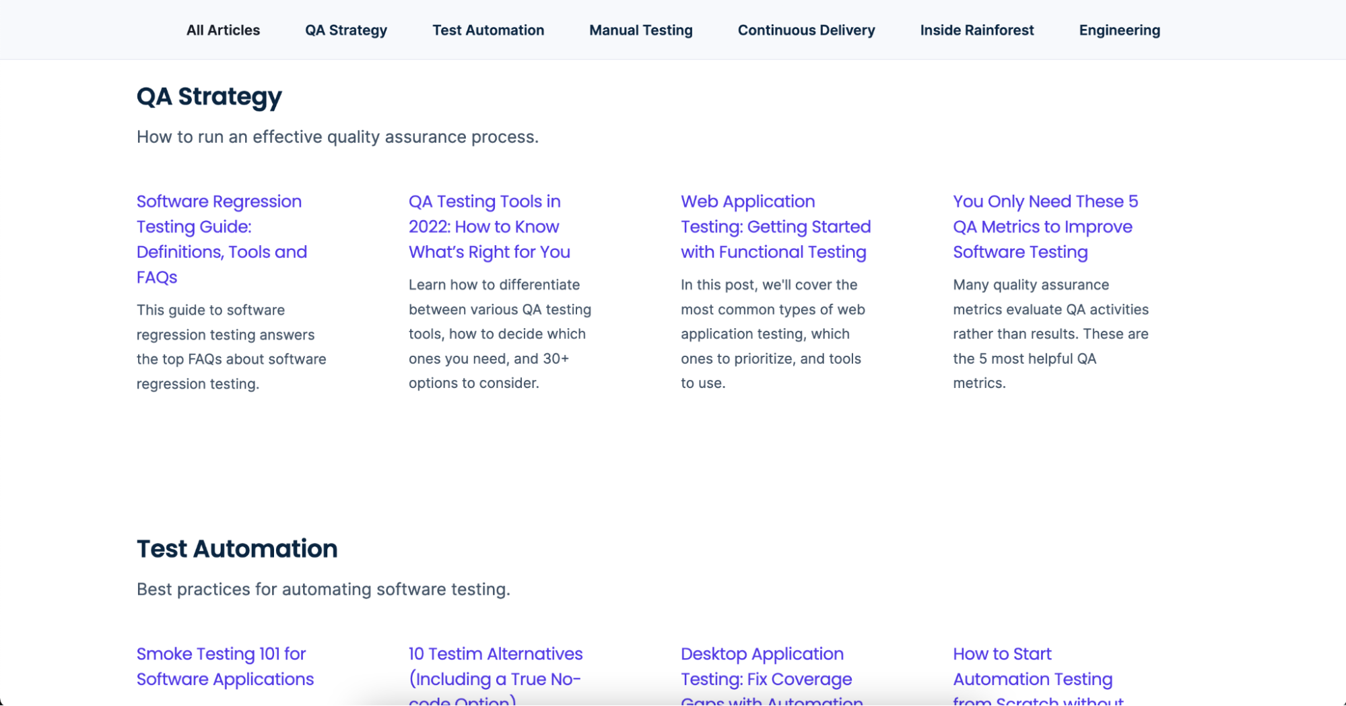Open the Continuous Delivery category
The image size is (1346, 706).
pyautogui.click(x=806, y=30)
